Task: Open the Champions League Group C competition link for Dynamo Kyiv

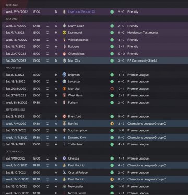Action: (146, 138)
